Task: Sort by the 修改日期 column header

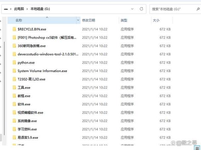Action: (x=89, y=20)
